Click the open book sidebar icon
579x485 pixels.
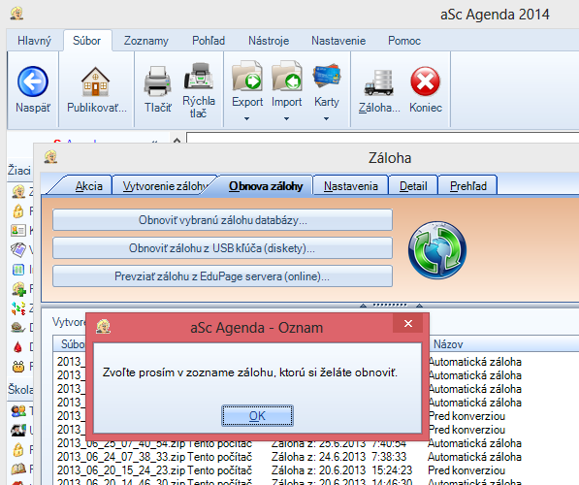18,469
